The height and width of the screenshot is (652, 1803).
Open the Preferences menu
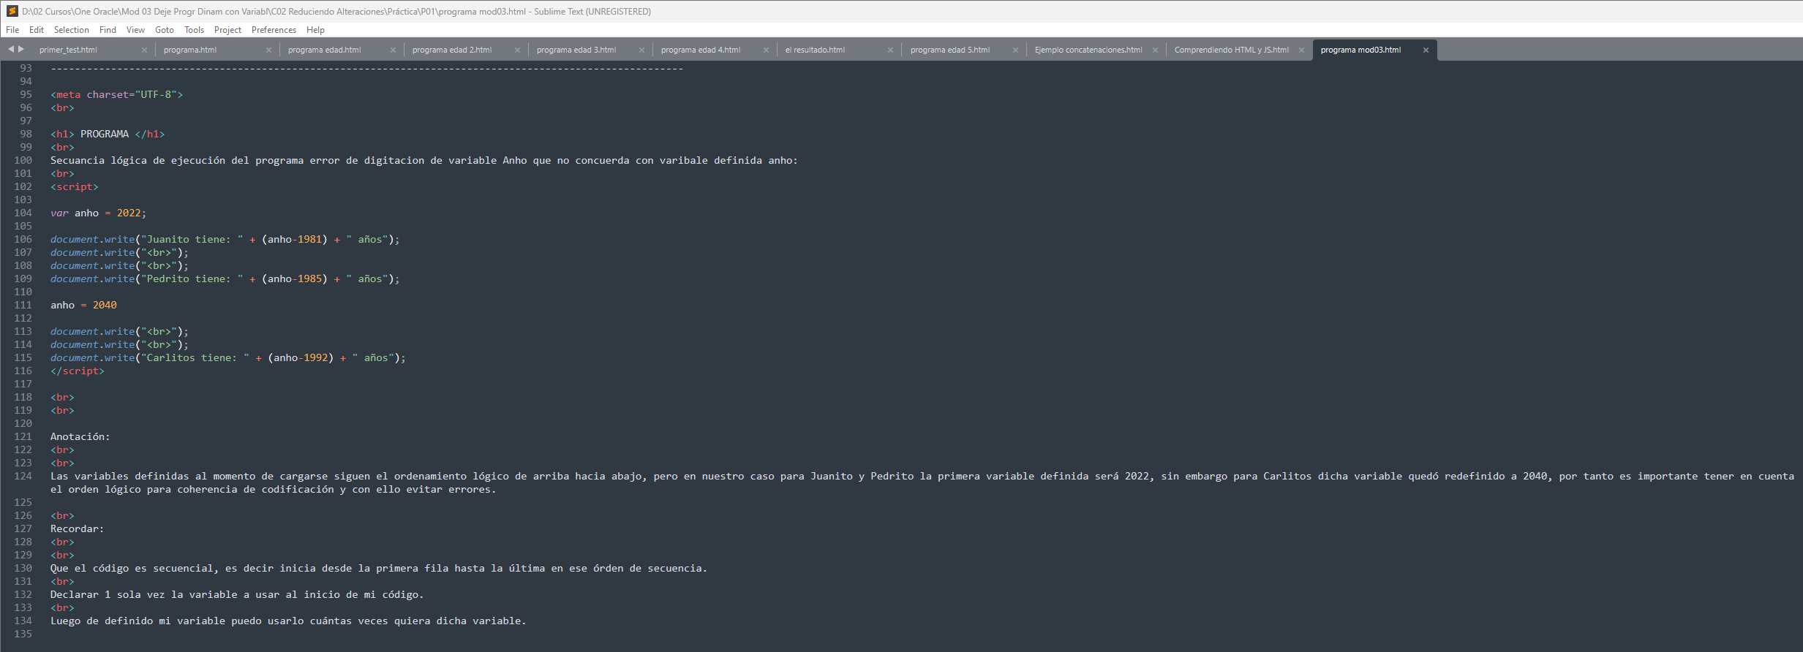pos(274,30)
